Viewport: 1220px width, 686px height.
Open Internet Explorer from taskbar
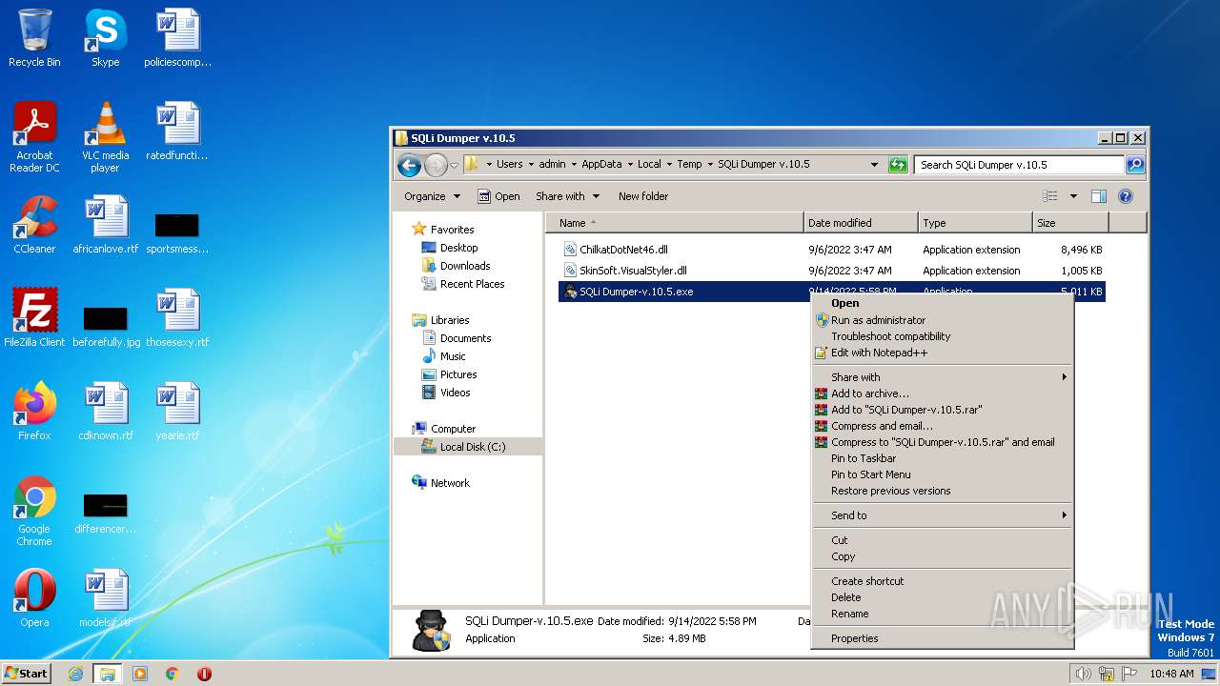76,674
